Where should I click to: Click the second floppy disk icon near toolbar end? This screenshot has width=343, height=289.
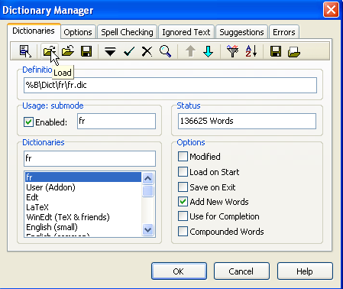point(276,51)
